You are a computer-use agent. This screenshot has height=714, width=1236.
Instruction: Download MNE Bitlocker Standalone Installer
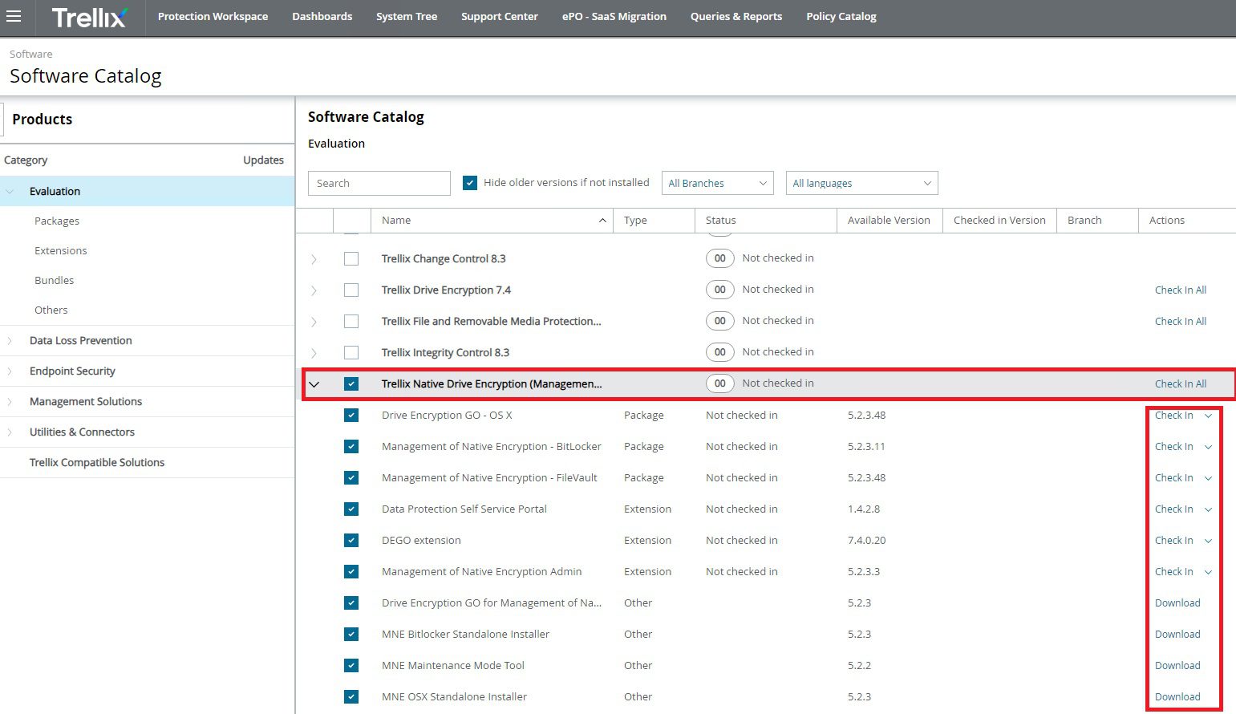[1177, 635]
